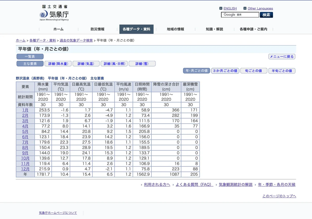The image size is (312, 219).
Task: Click the ホーム breadcrumb link
Action: pos(21,41)
